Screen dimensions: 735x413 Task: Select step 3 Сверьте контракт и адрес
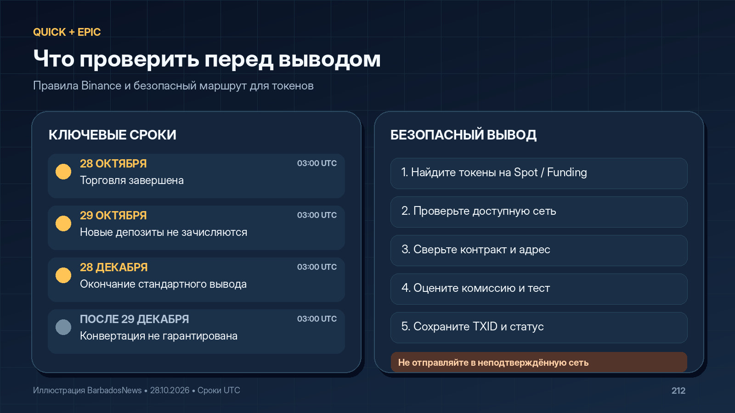point(539,251)
